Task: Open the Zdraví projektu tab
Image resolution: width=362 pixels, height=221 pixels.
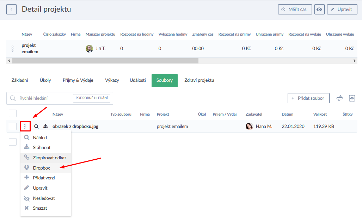Action: point(199,80)
